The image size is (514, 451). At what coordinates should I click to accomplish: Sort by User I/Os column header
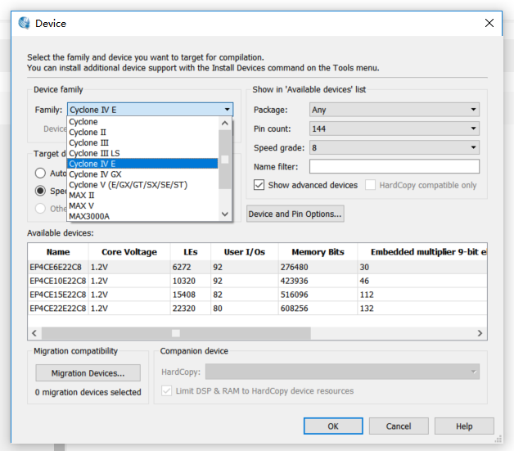pyautogui.click(x=245, y=252)
